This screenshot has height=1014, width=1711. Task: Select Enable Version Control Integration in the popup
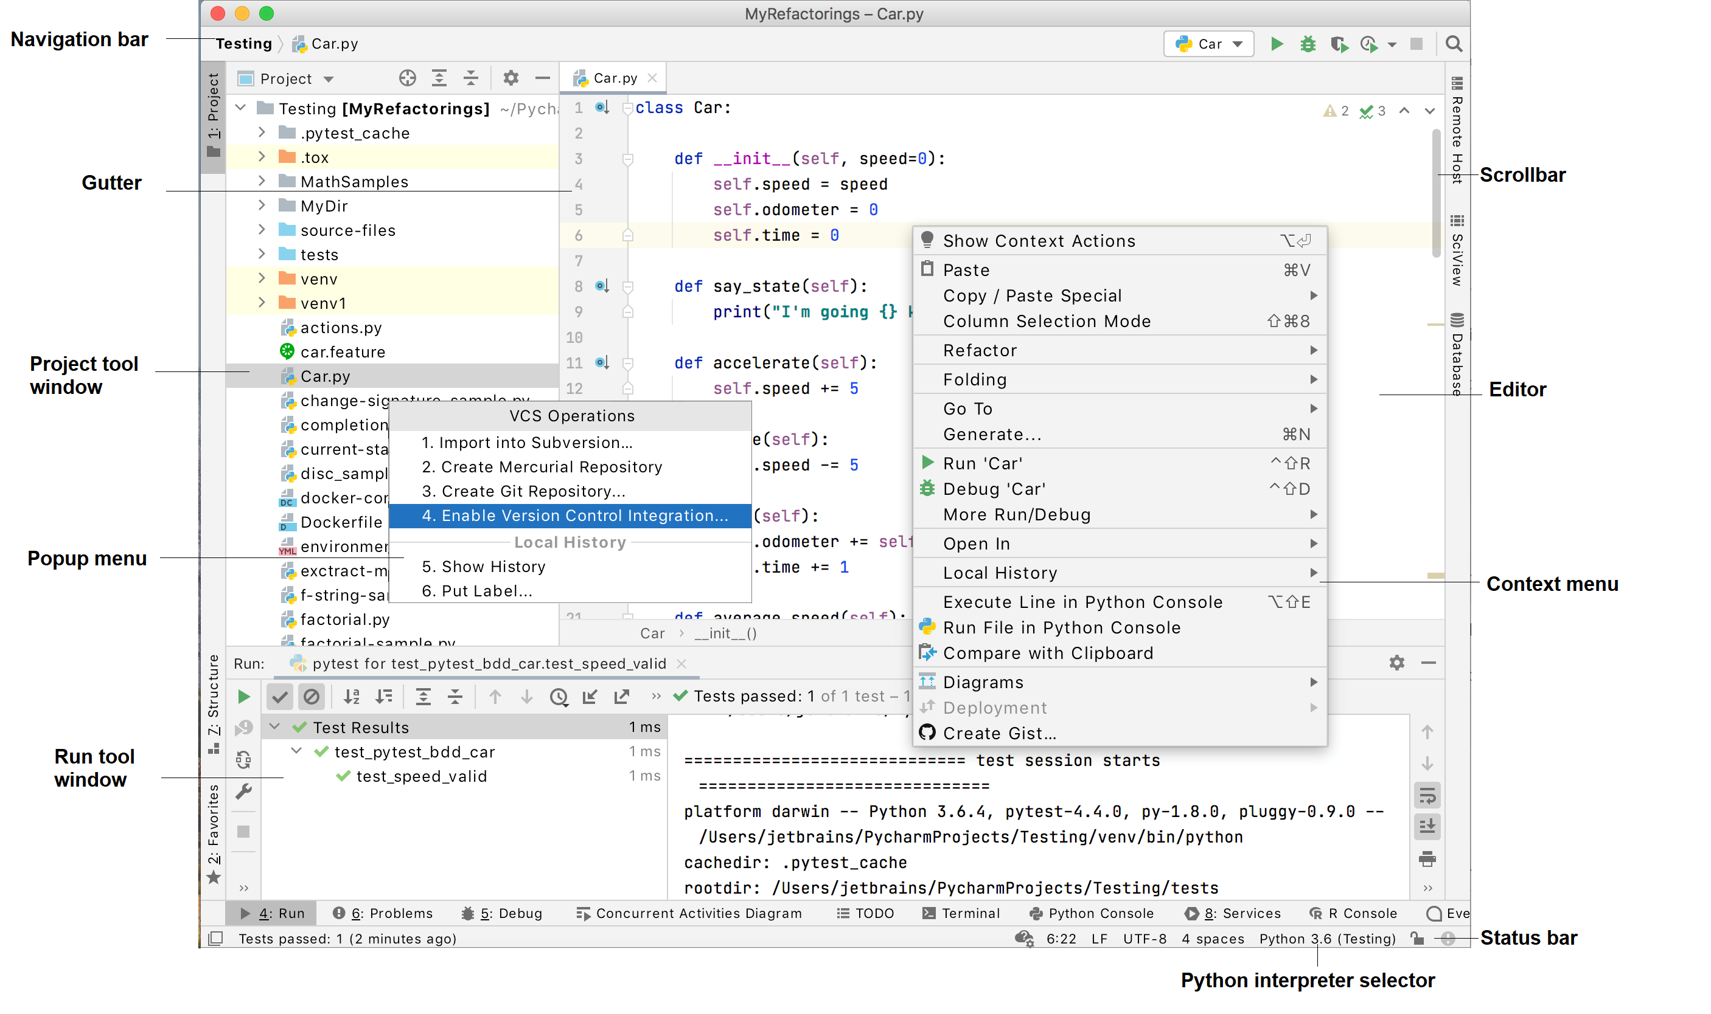(x=570, y=515)
